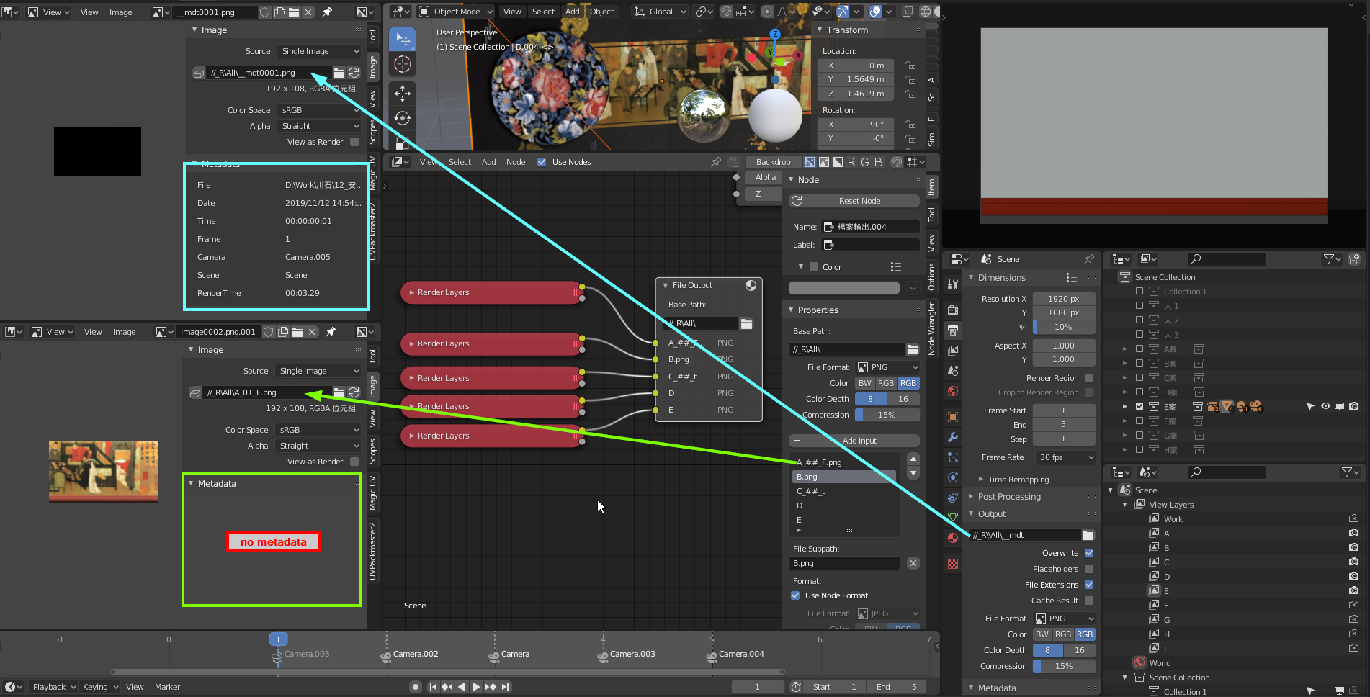Remove the B.png file subpath
Viewport: 1370px width, 697px height.
click(913, 563)
